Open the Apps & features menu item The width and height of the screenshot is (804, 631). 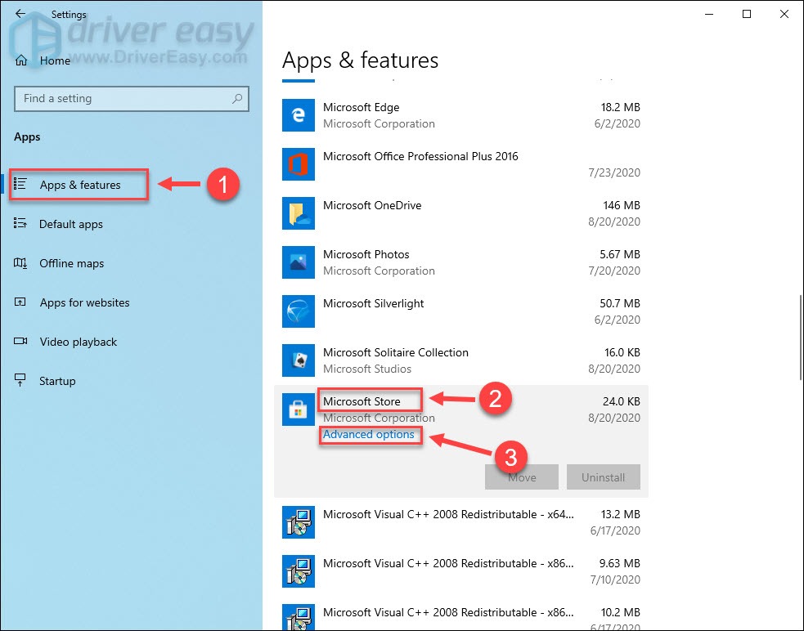pos(79,185)
